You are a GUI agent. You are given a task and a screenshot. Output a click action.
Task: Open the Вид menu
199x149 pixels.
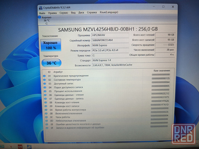point(73,13)
